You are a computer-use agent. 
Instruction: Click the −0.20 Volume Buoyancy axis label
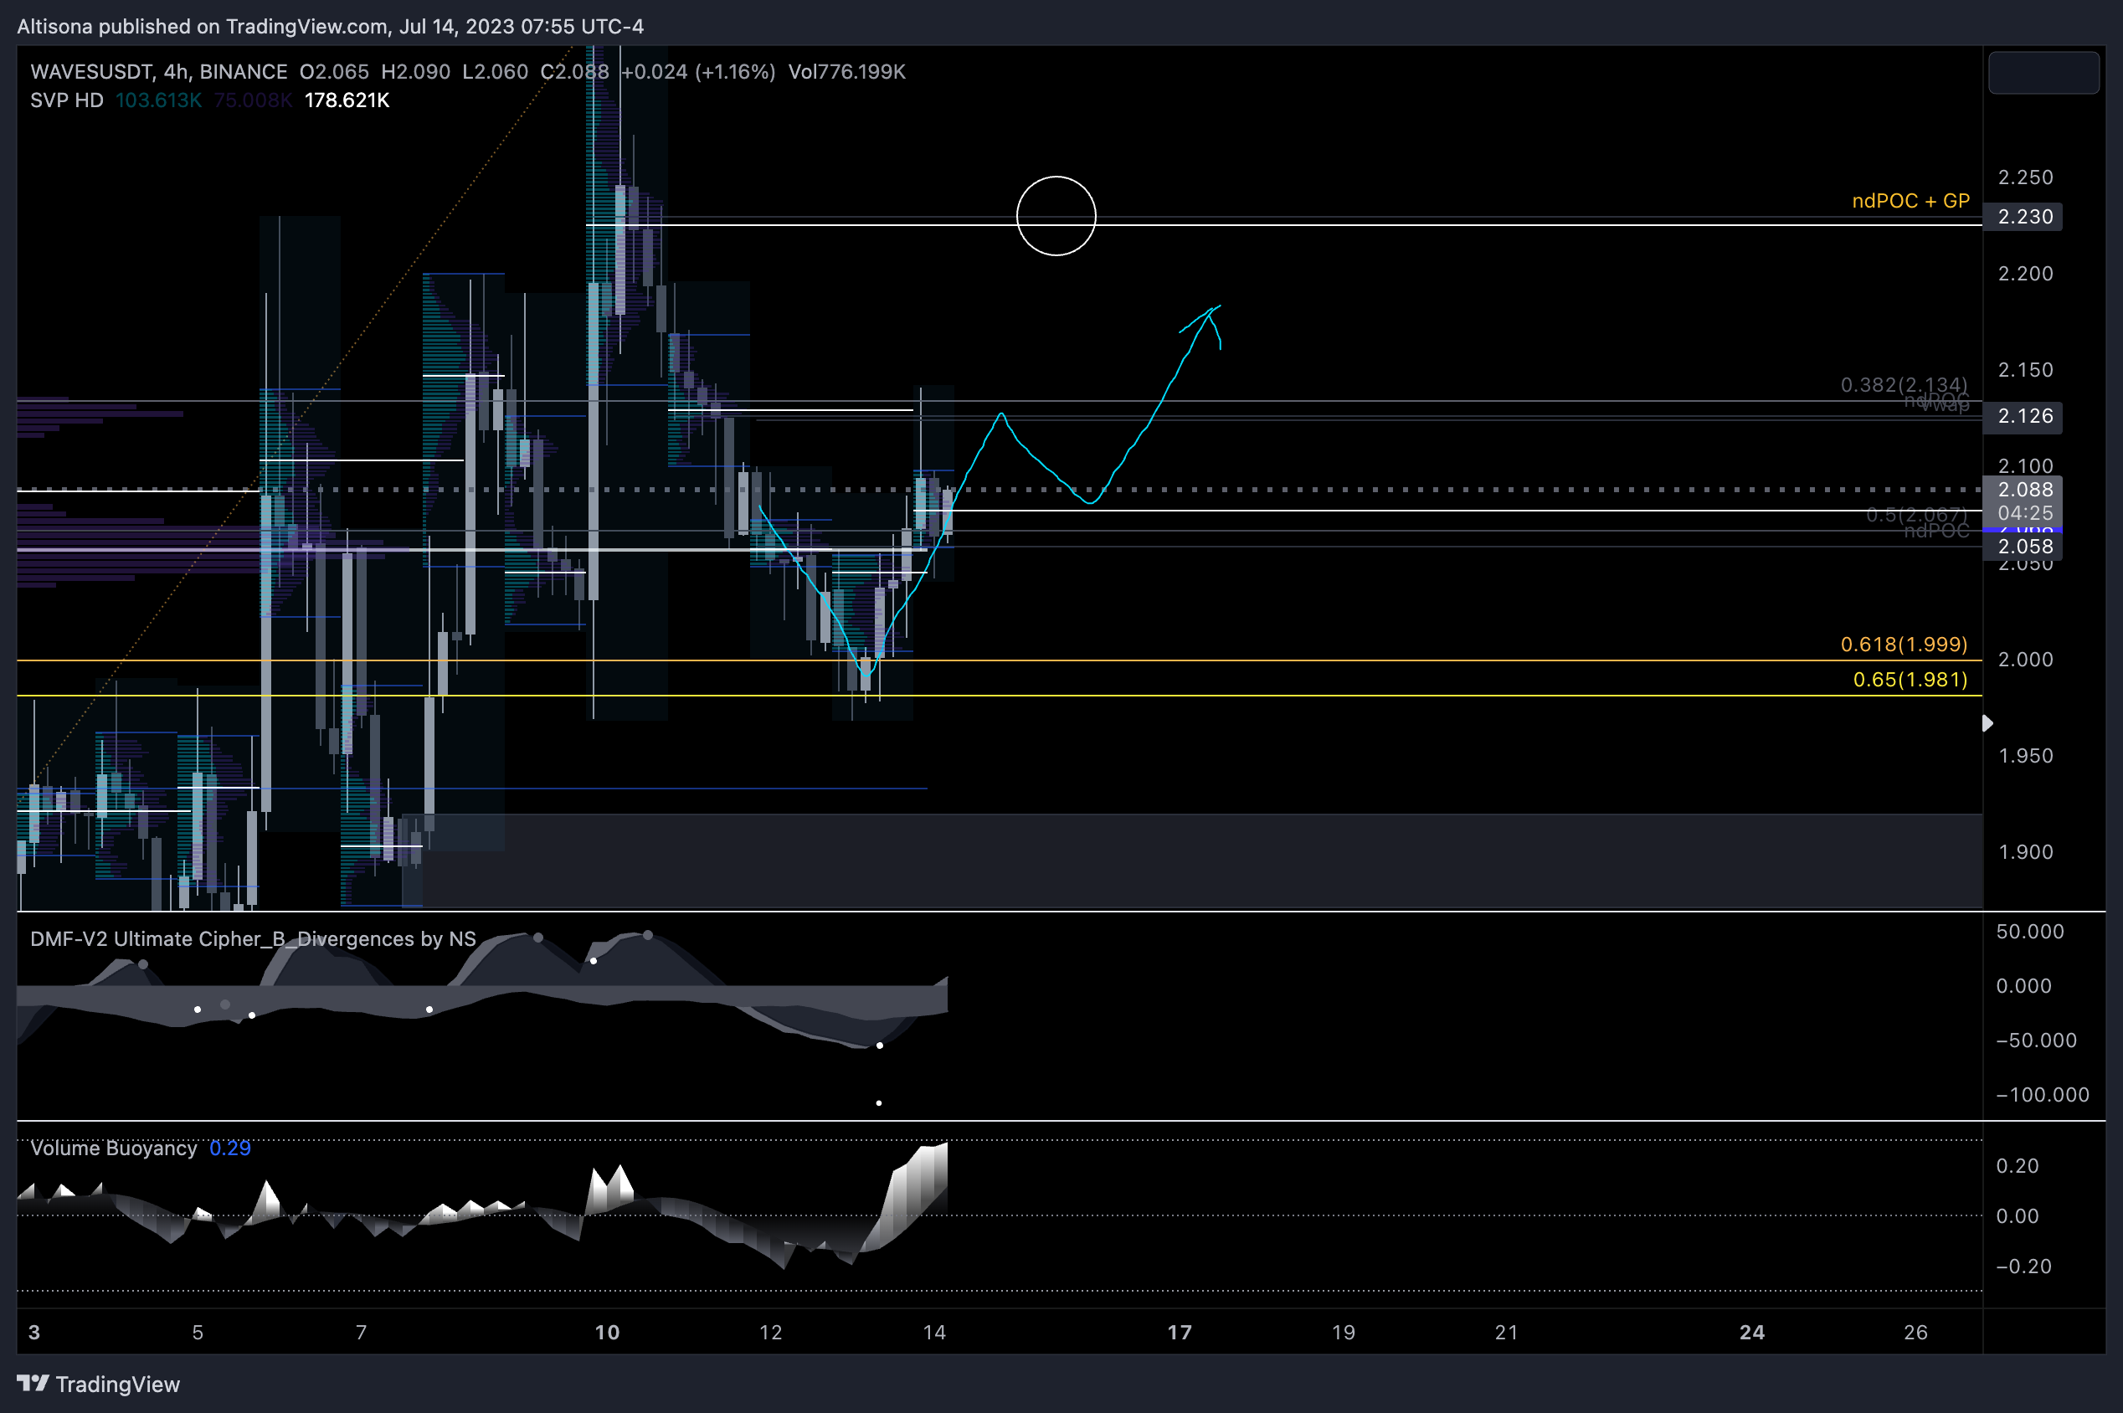click(2024, 1267)
